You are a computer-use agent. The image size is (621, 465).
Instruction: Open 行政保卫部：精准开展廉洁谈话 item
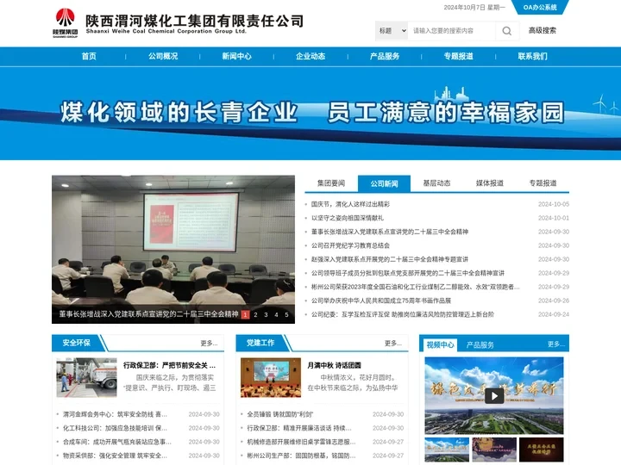(x=299, y=428)
